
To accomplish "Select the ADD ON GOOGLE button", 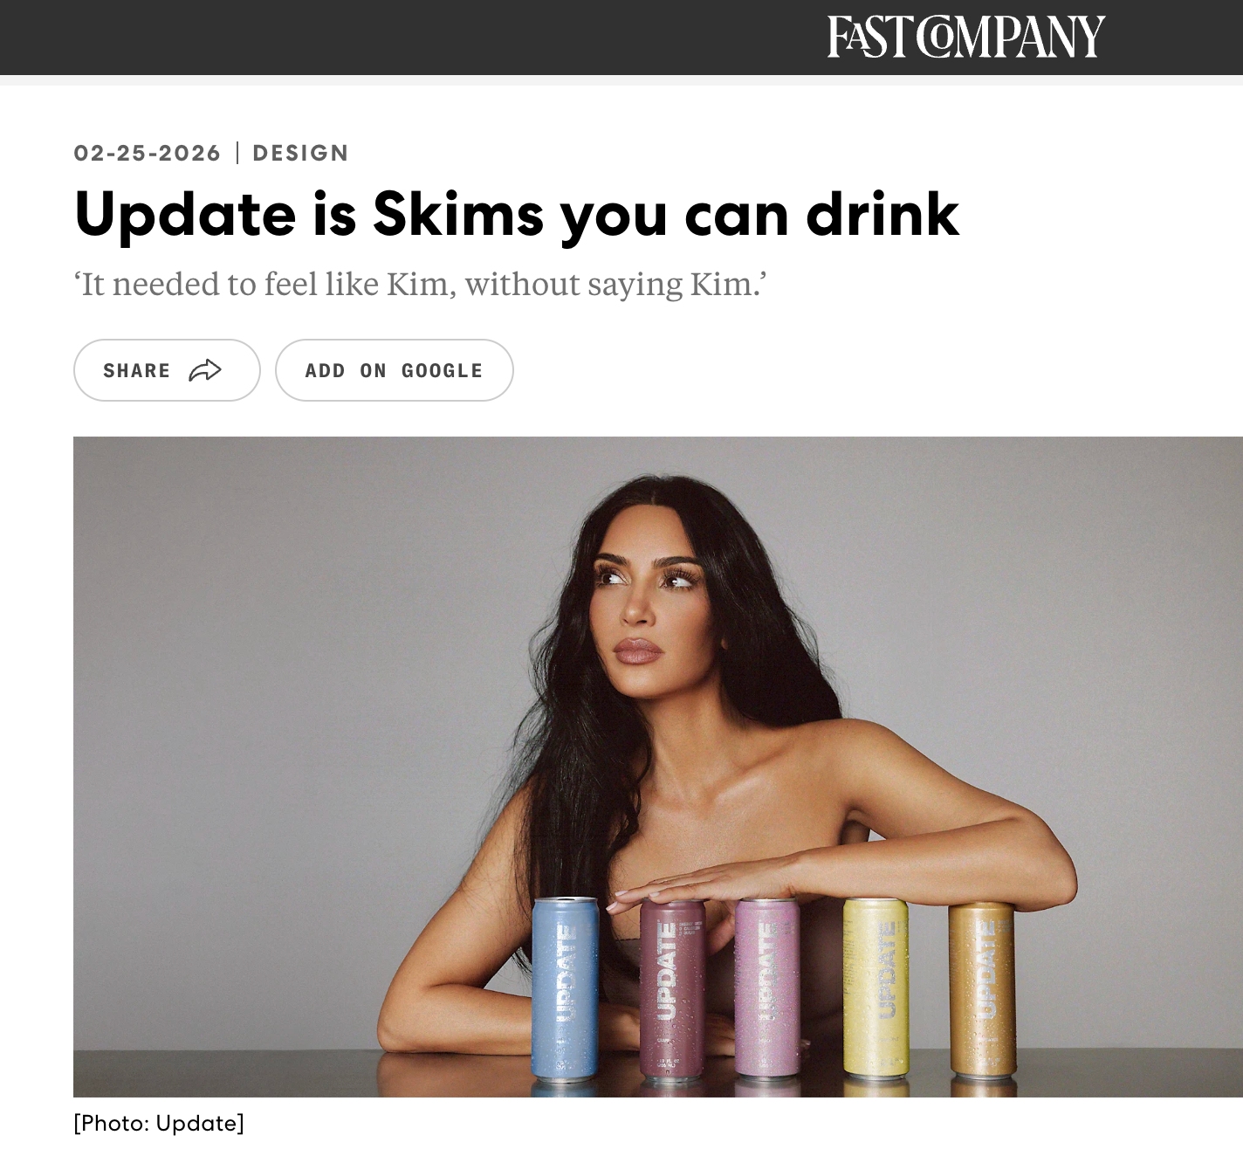I will tap(395, 370).
